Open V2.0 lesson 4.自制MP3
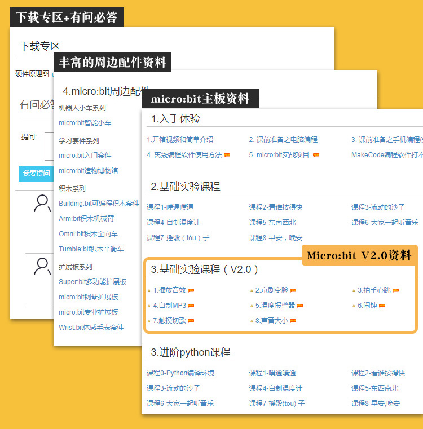Image resolution: width=423 pixels, height=429 pixels. point(169,306)
